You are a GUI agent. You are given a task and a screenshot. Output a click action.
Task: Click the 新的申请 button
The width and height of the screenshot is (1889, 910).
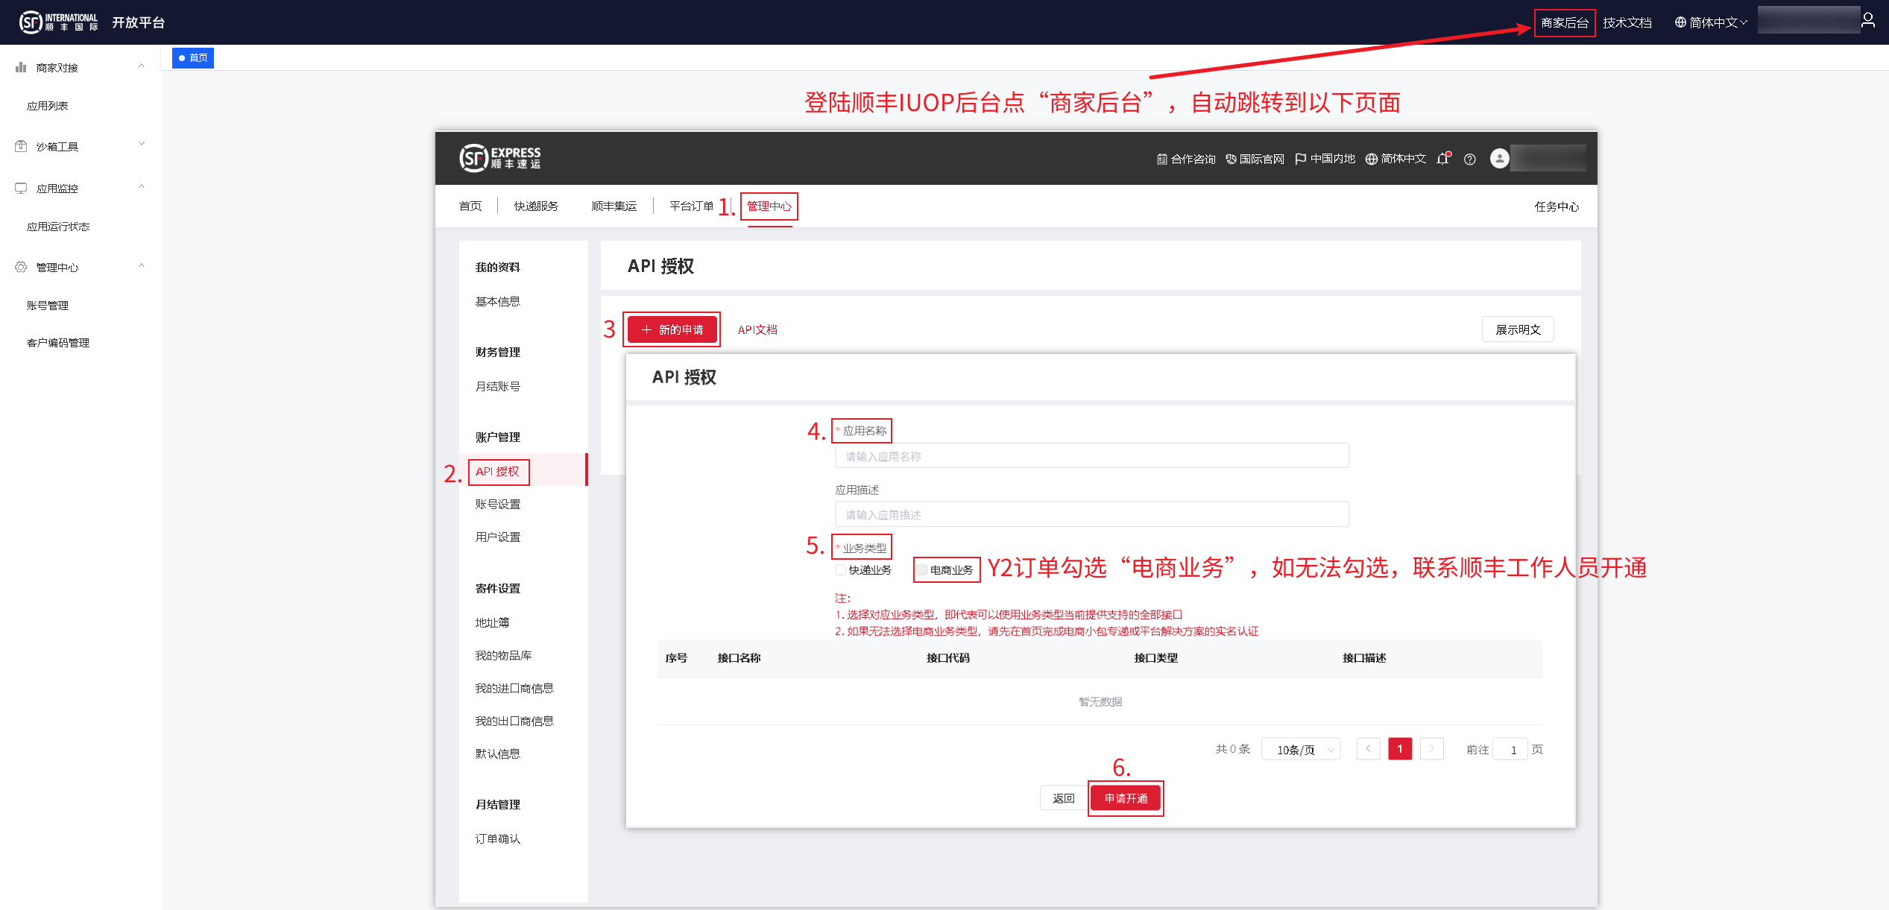pos(672,329)
